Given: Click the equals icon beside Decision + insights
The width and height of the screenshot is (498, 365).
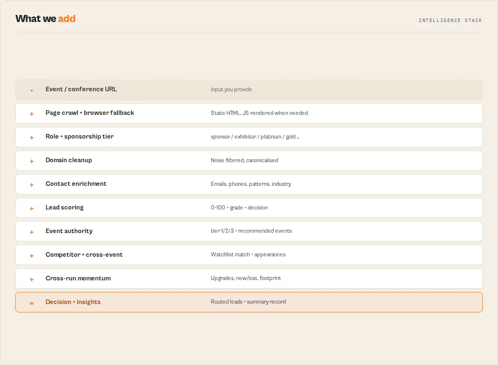Looking at the screenshot, I should (x=32, y=303).
